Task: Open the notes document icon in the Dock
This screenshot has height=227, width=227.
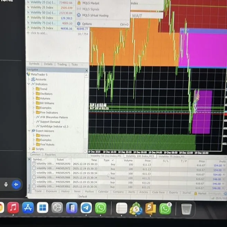Action: (121, 208)
